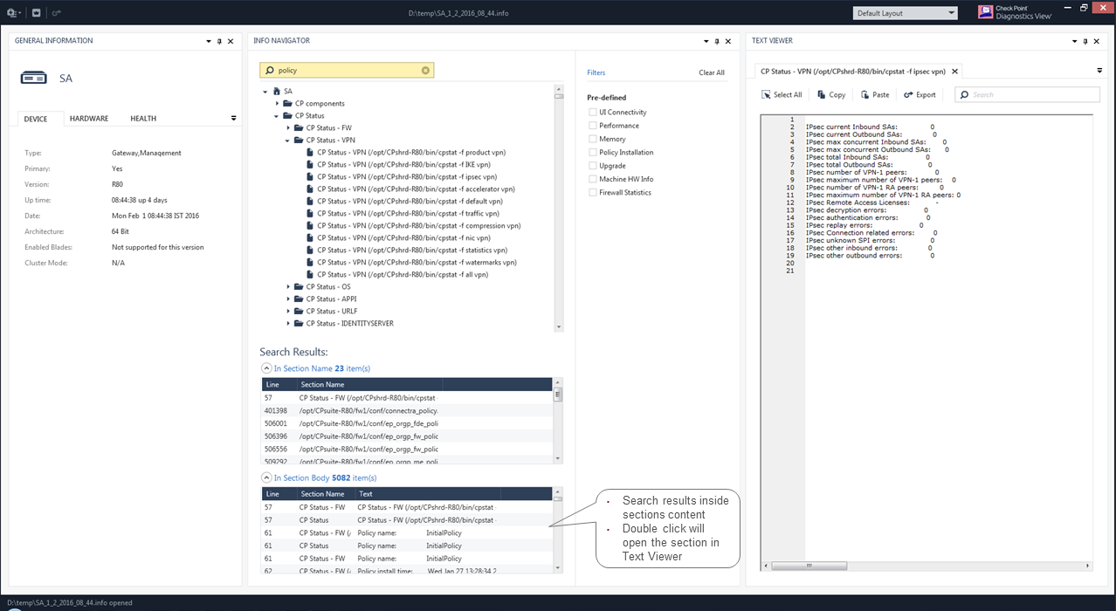Select the SA root node icon
Viewport: 1116px width, 611px height.
pyautogui.click(x=277, y=92)
